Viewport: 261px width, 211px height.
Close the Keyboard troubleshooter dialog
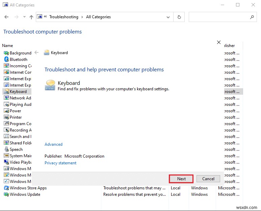pos(219,42)
